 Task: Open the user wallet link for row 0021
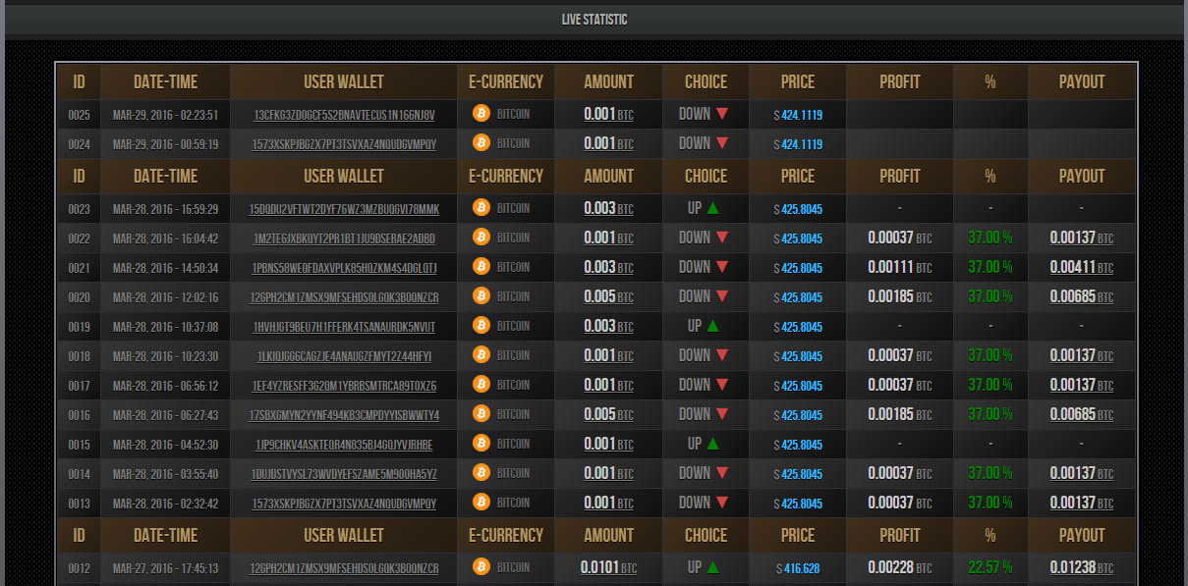pos(344,268)
